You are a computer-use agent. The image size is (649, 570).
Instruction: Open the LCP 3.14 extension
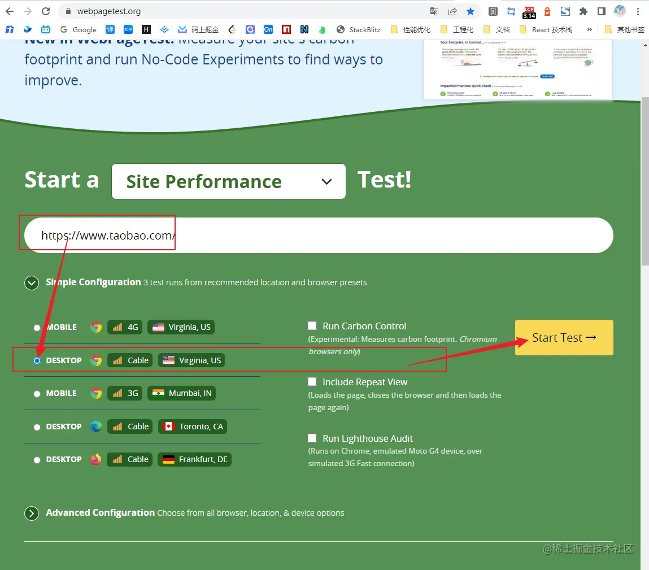coord(529,12)
